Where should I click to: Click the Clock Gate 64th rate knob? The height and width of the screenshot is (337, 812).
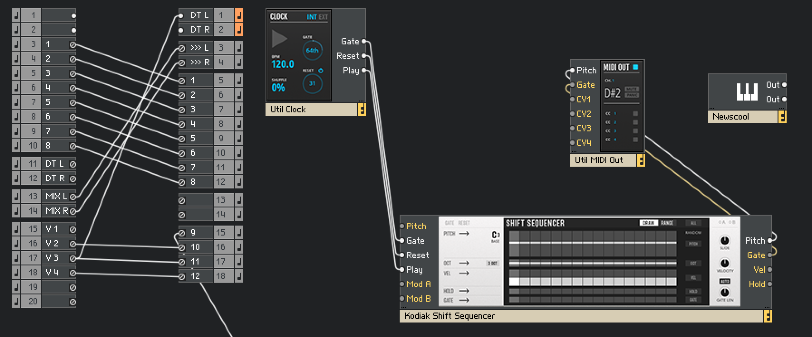coord(312,50)
